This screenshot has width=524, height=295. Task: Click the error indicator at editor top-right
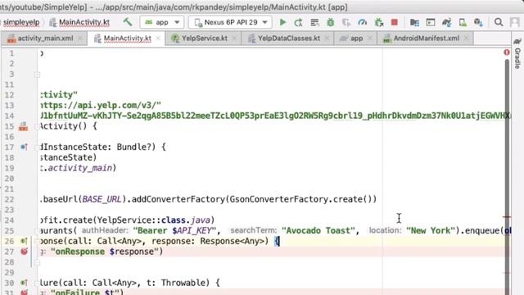(x=507, y=52)
